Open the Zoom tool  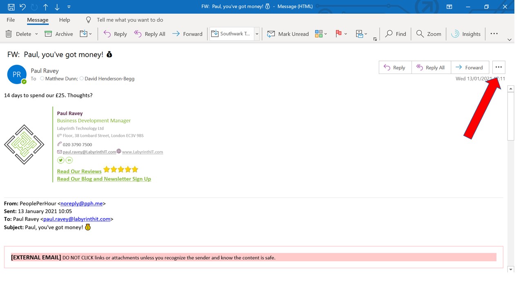click(429, 34)
